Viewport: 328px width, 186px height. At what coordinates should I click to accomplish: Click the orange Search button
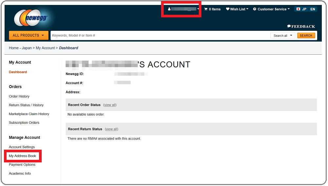click(x=306, y=35)
